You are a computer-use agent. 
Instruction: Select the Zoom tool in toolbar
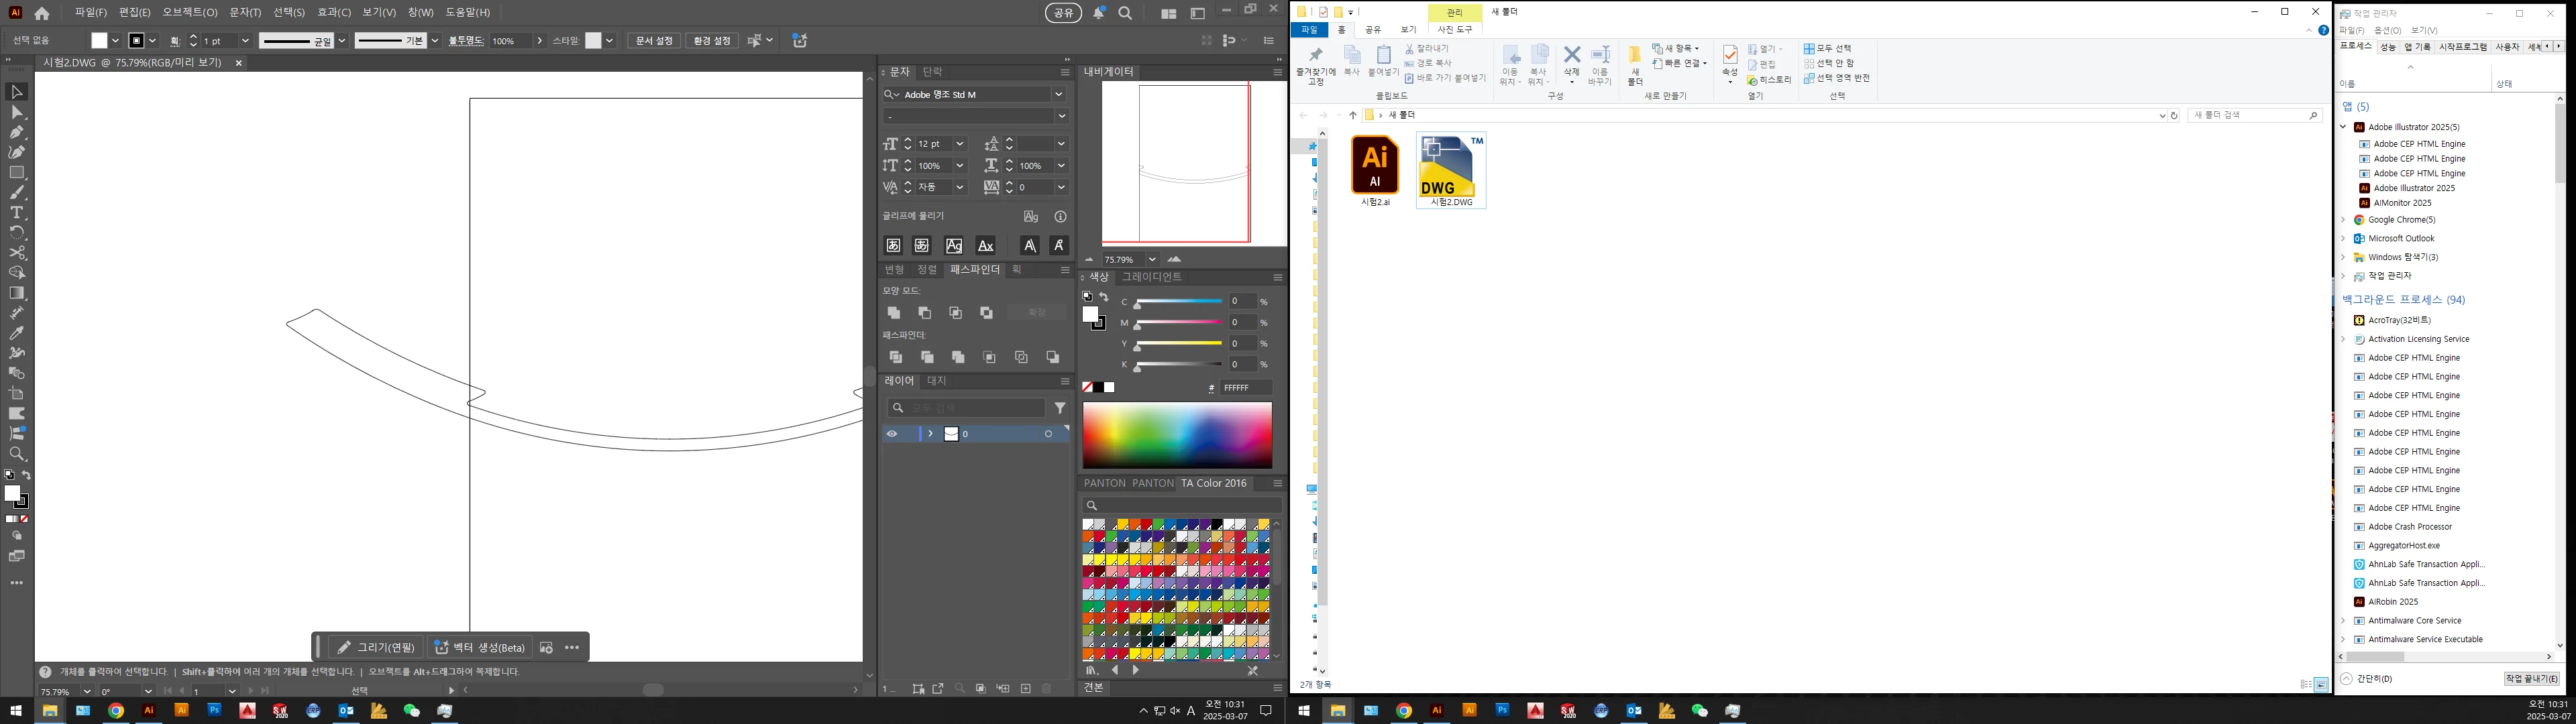click(17, 454)
